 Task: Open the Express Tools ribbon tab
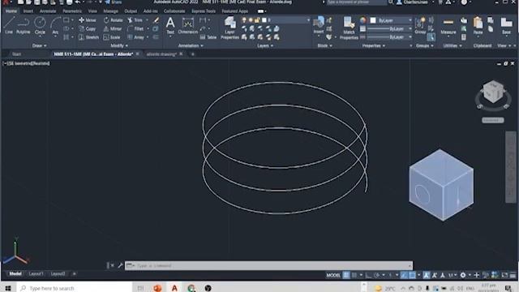pos(204,11)
